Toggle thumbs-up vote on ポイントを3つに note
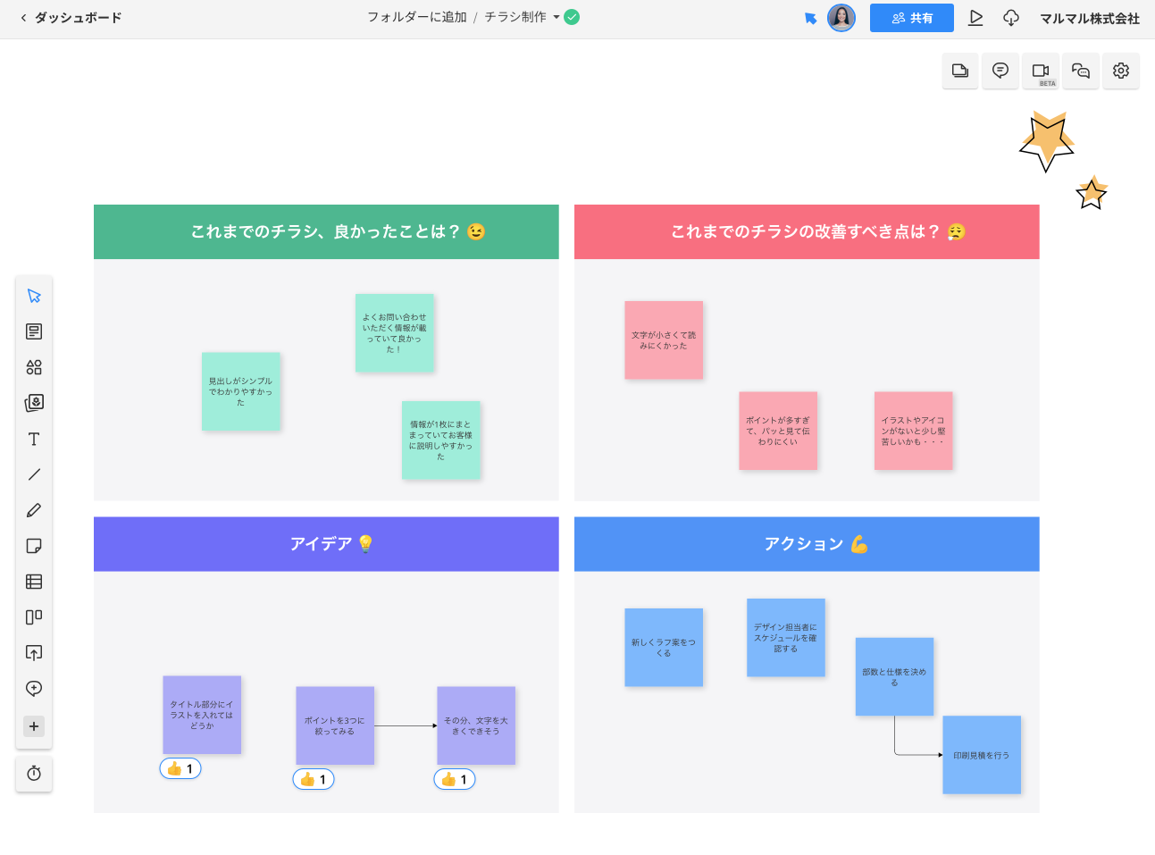The width and height of the screenshot is (1155, 855). [x=314, y=779]
